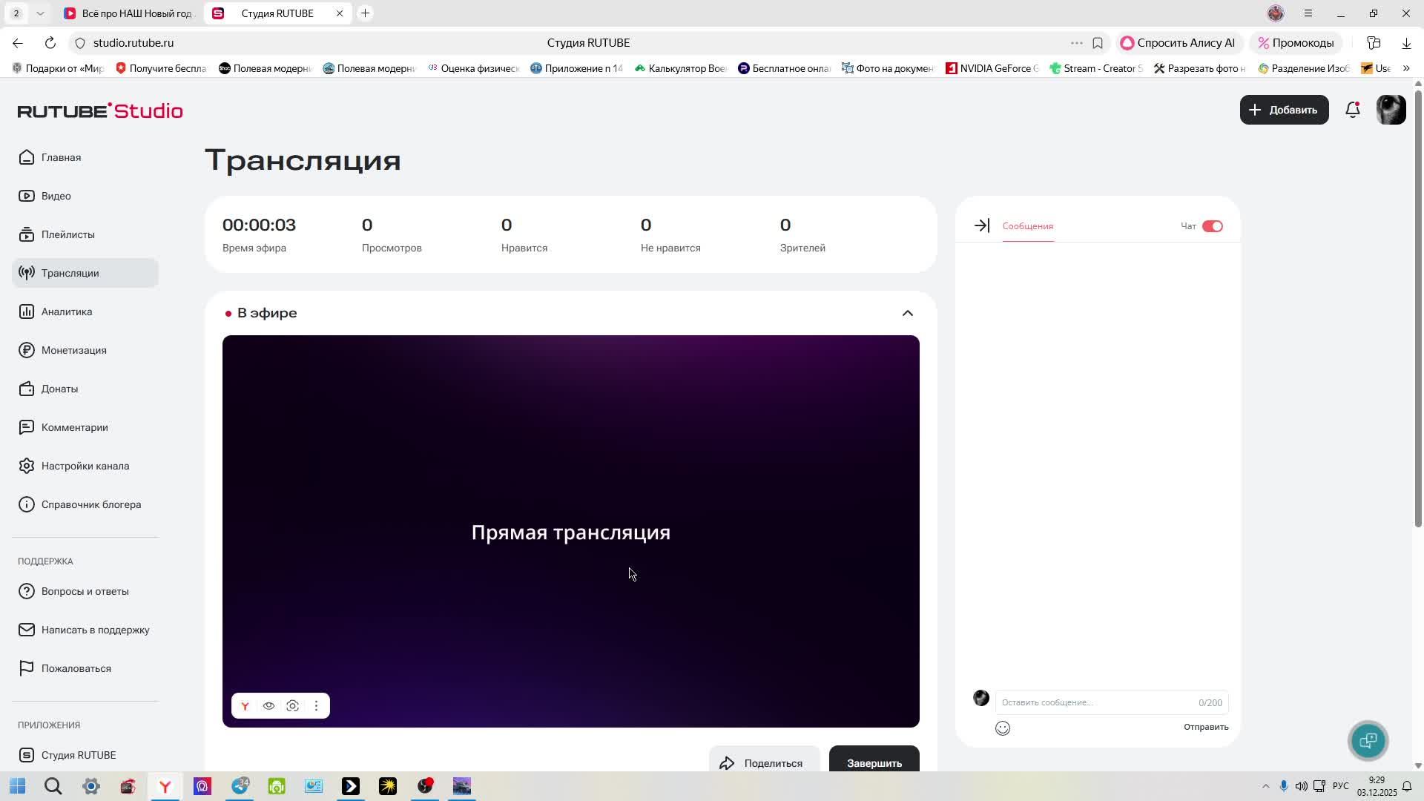Image resolution: width=1424 pixels, height=801 pixels.
Task: Click the user avatar in the top right
Action: [1391, 110]
